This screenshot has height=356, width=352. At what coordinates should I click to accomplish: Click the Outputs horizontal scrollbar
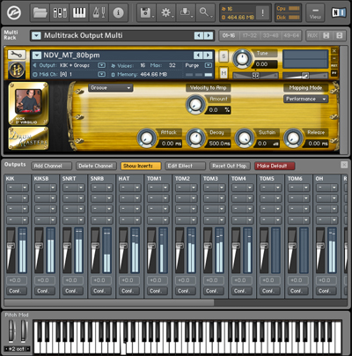point(109,302)
